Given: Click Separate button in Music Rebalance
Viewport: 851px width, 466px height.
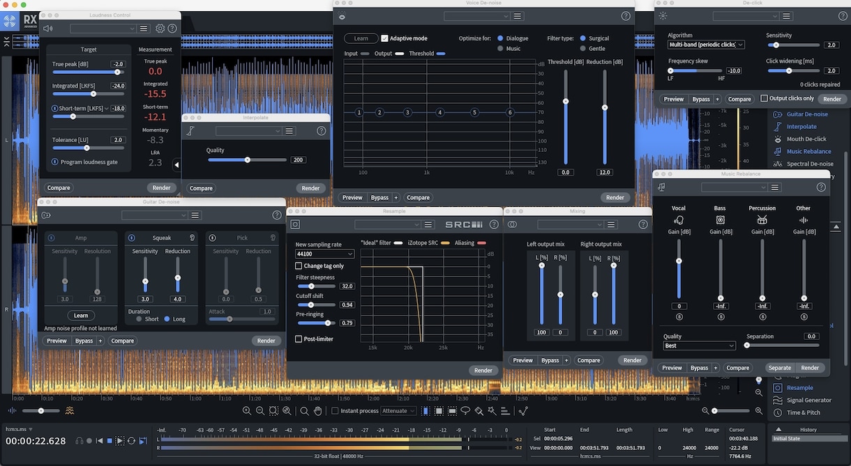Looking at the screenshot, I should click(x=780, y=368).
